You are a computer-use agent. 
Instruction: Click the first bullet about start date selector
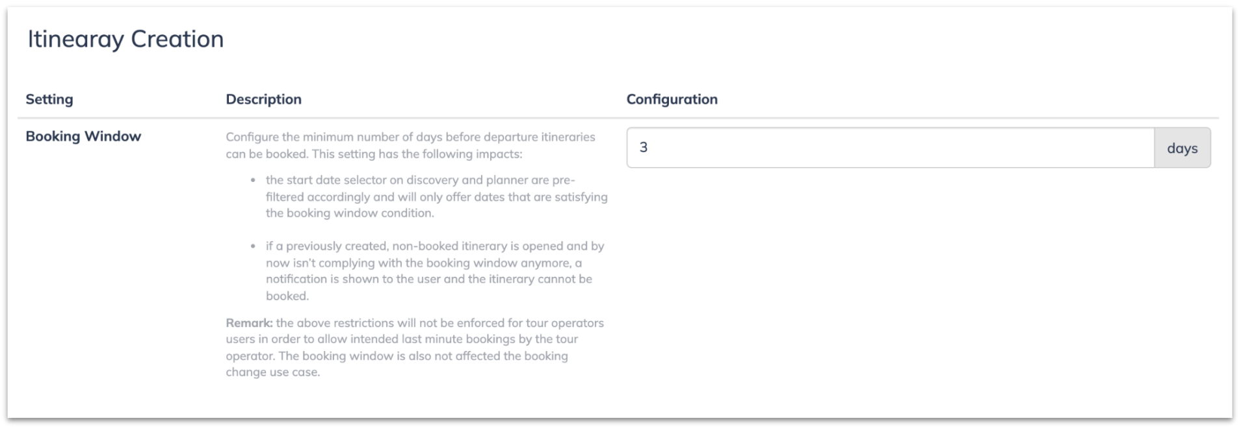click(436, 196)
